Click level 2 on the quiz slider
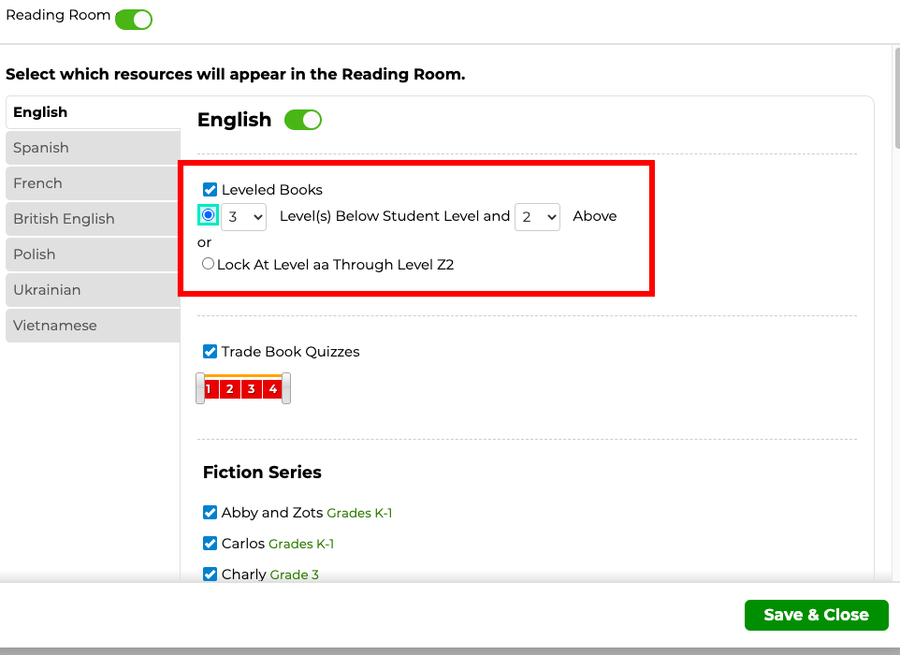900x655 pixels. [229, 389]
